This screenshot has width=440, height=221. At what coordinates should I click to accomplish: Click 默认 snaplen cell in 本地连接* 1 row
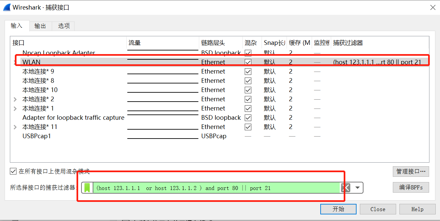tap(270, 108)
